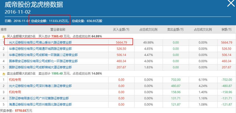The width and height of the screenshot is (236, 113).
Task: Click the 6.19% sell ratio cell
Action: pos(203,80)
